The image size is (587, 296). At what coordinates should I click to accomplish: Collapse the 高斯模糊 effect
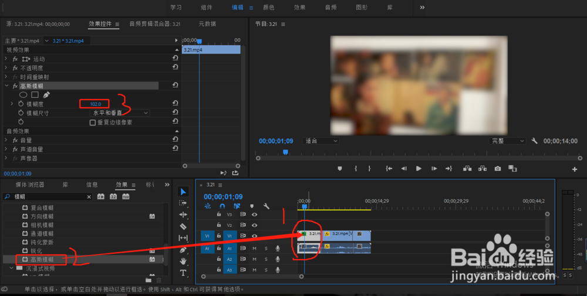(6, 86)
